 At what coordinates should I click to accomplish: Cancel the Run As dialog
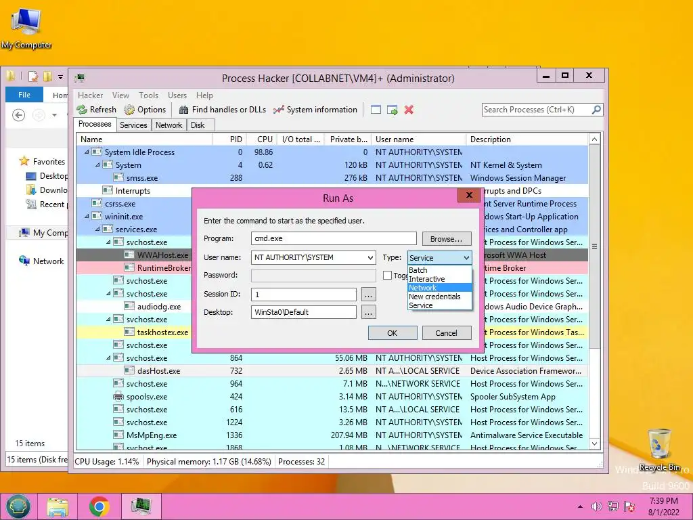click(447, 333)
